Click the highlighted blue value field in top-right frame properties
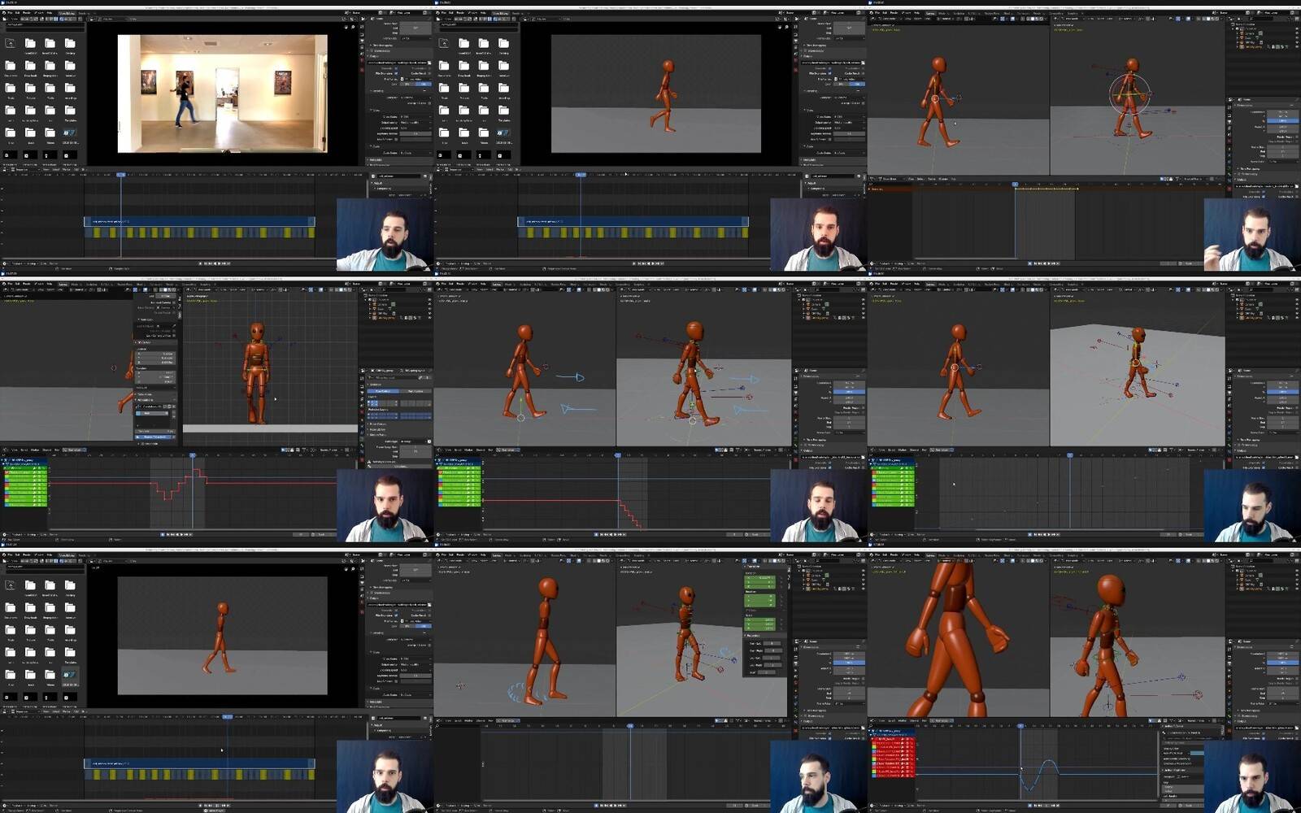 [1282, 121]
